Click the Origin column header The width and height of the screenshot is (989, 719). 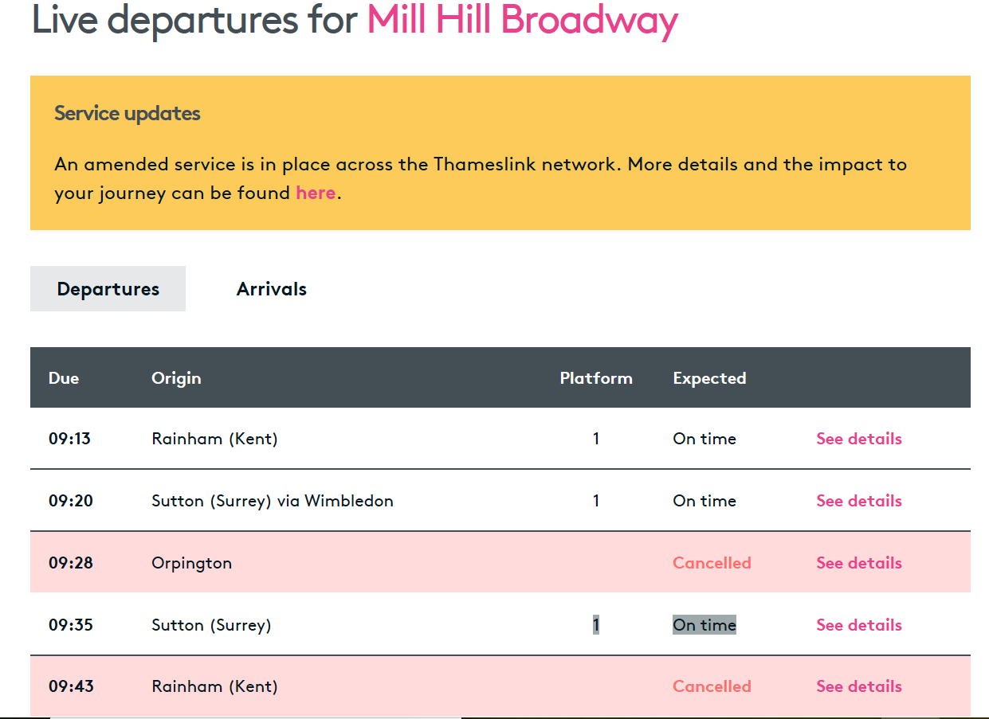click(176, 378)
